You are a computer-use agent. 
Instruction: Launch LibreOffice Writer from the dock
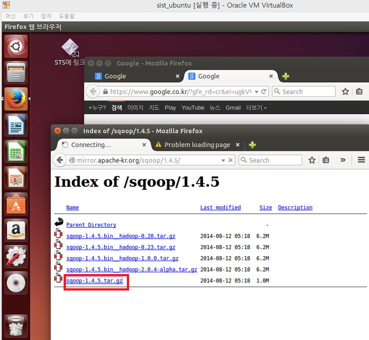click(16, 125)
